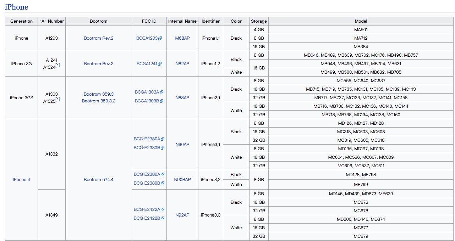Screen dimensions: 455x241
Task: Follow the N90BAP internal name link
Action: (182, 180)
